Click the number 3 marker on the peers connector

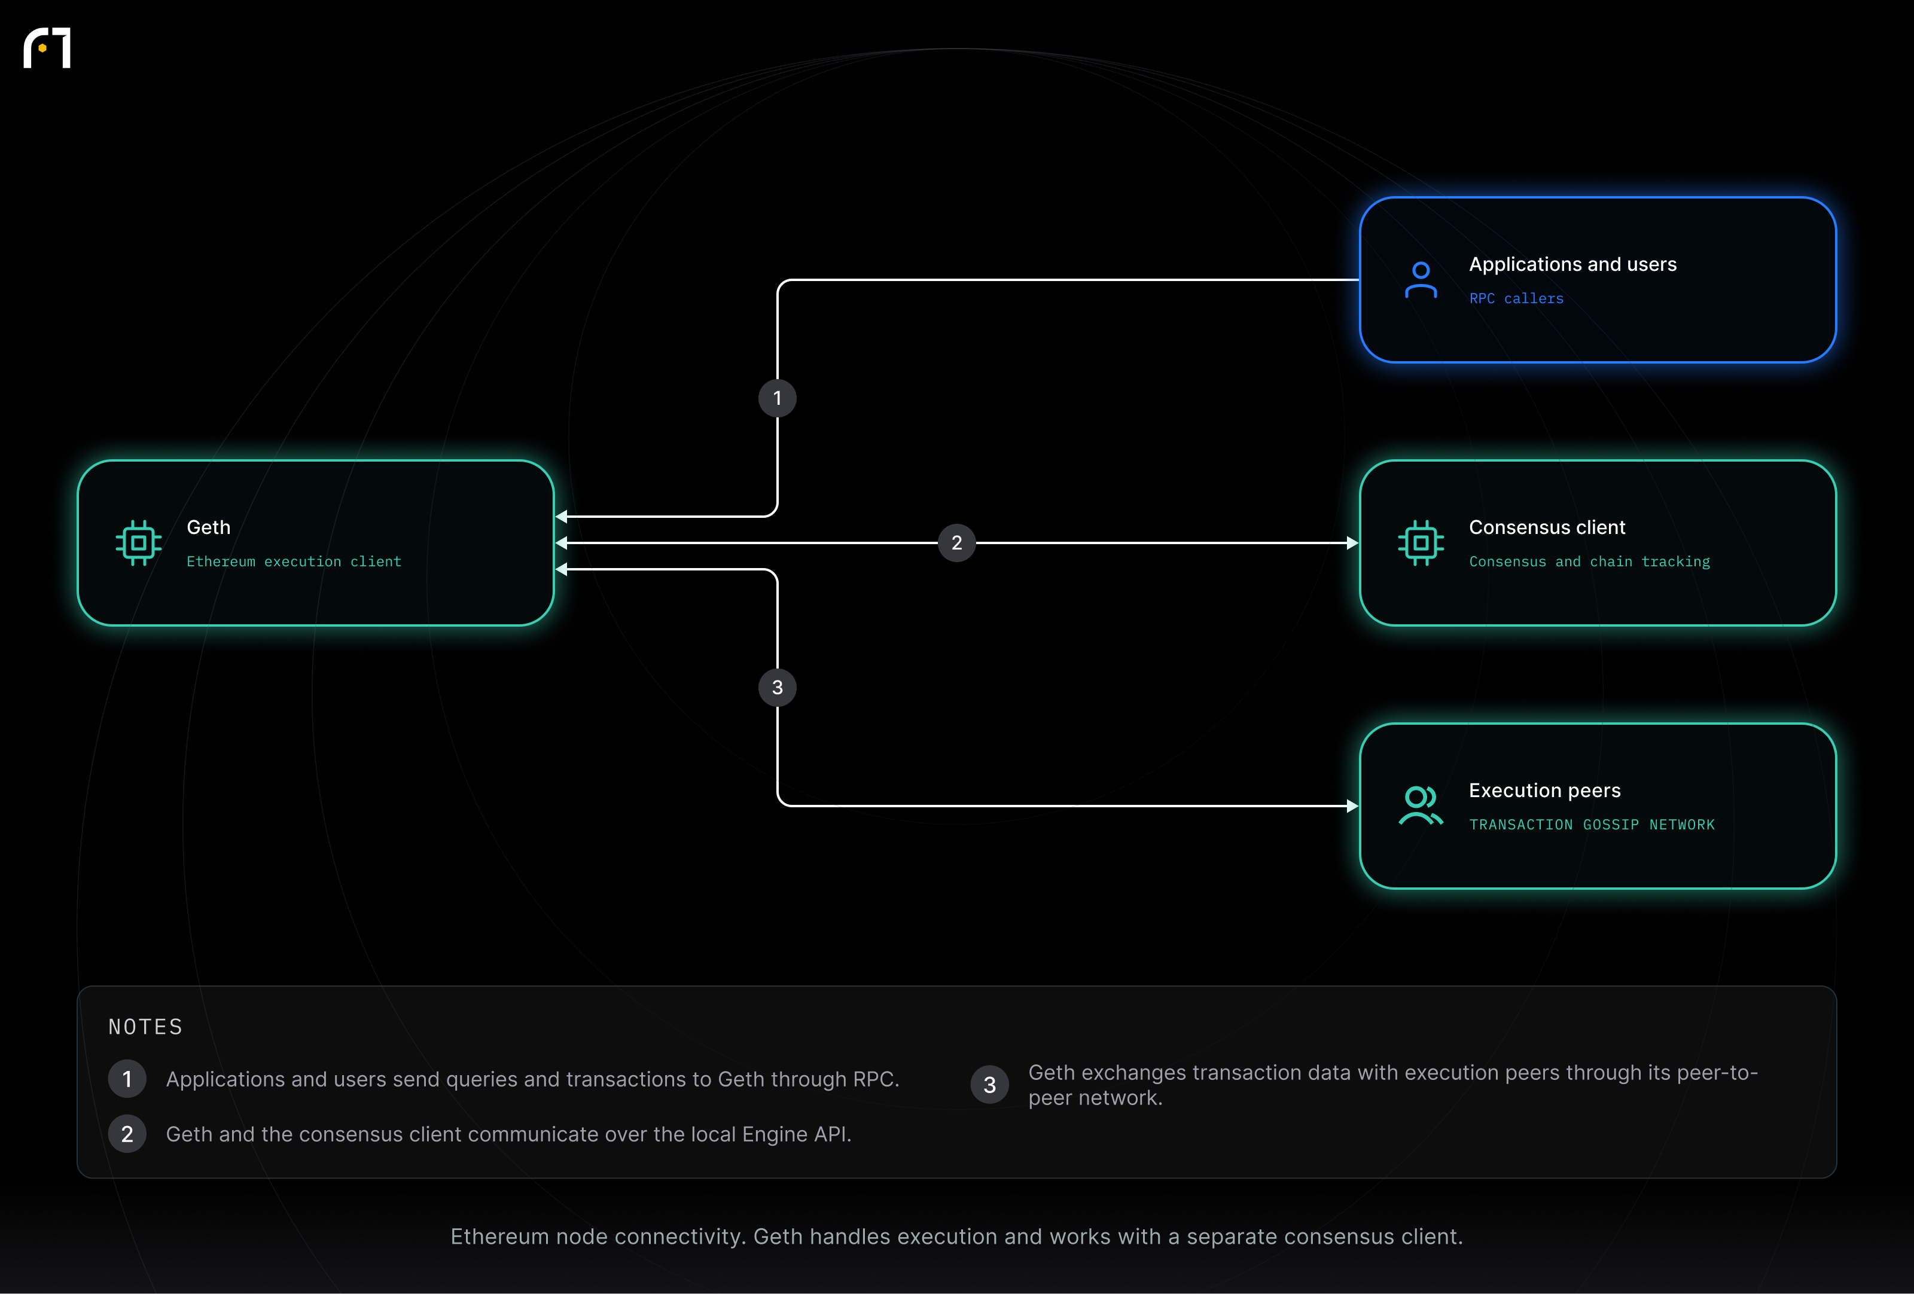(778, 687)
